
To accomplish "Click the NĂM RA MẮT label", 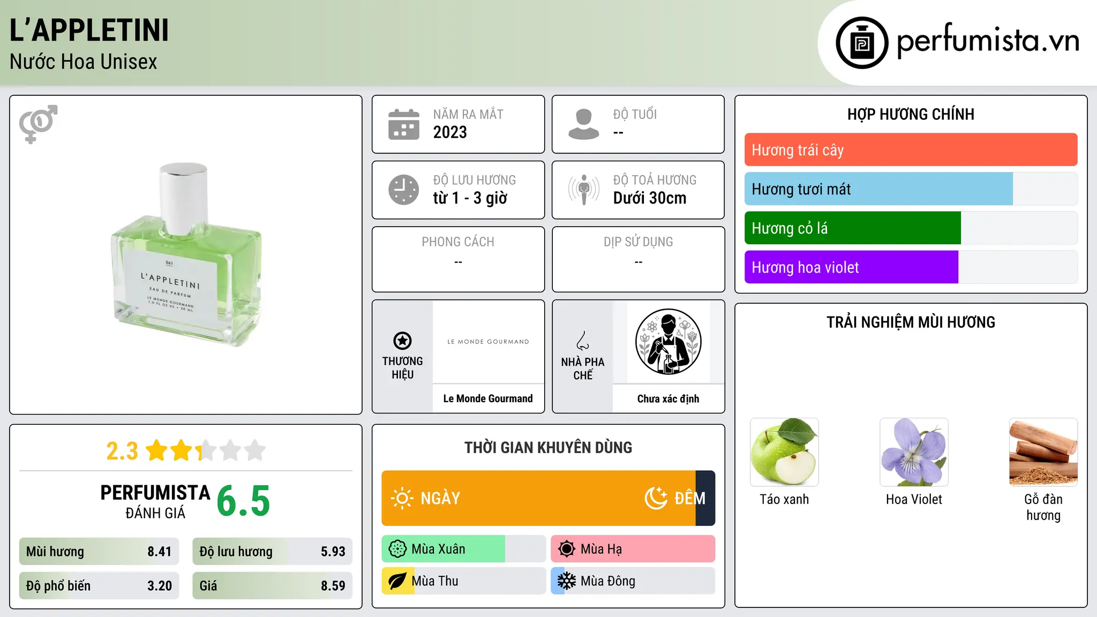I will (x=468, y=115).
